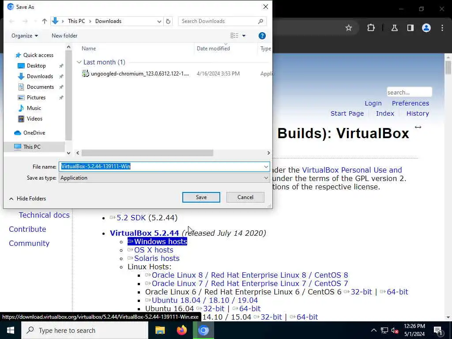Click the Type column header
This screenshot has height=339, width=452.
[265, 49]
